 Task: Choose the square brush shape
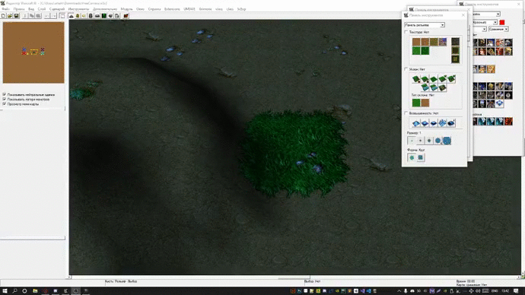point(421,157)
